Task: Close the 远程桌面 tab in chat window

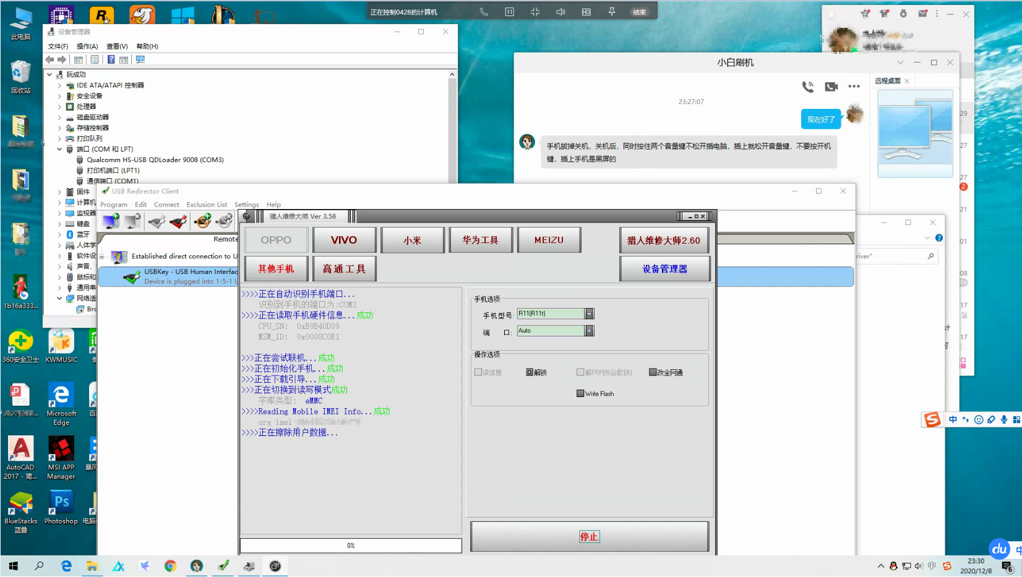Action: 907,81
